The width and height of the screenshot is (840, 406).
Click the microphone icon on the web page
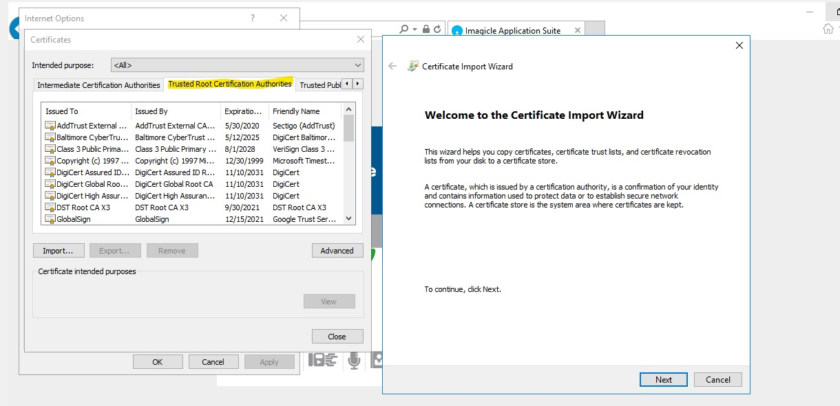point(354,360)
